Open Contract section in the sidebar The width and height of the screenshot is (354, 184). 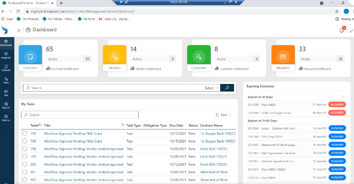[x=6, y=68]
